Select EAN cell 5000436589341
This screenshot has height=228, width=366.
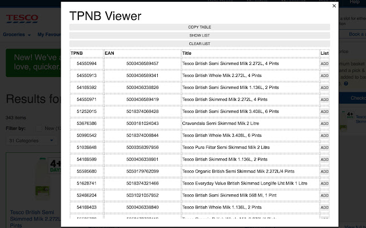[142, 76]
